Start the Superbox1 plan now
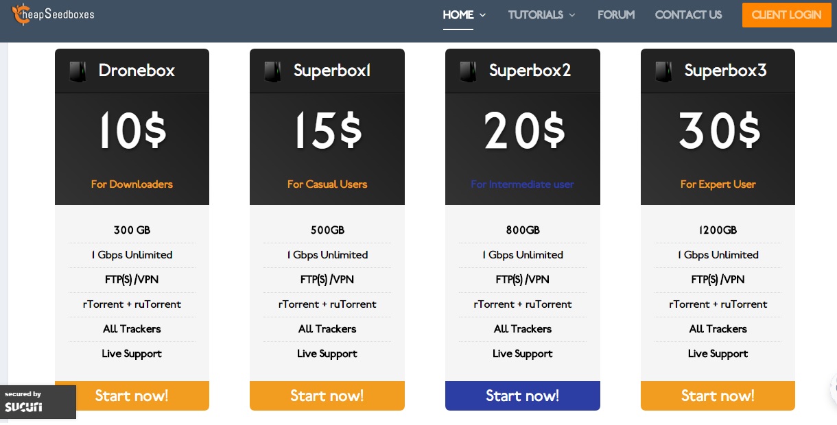The width and height of the screenshot is (837, 425). coord(327,396)
